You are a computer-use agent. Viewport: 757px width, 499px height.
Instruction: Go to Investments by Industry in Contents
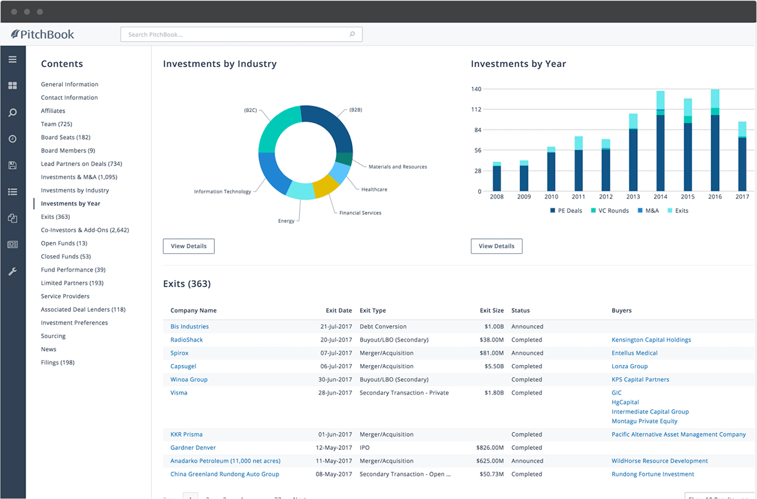coord(75,190)
